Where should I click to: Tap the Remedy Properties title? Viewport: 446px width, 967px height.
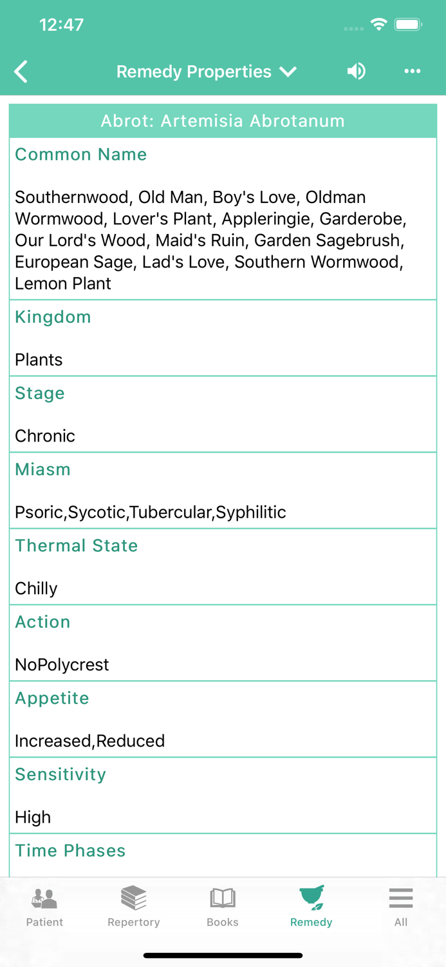[194, 72]
